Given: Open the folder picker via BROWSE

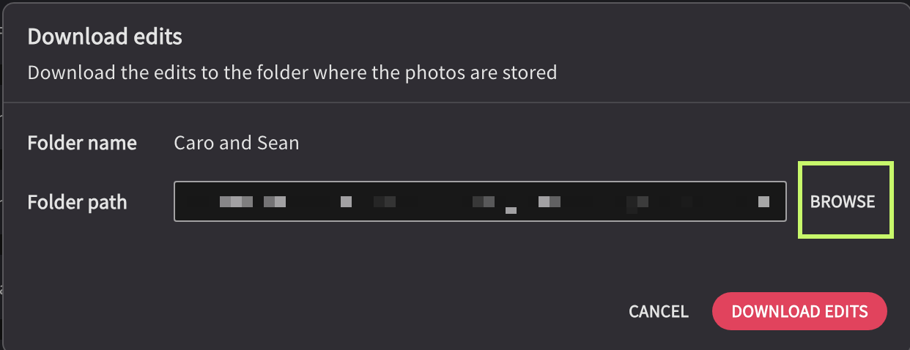Looking at the screenshot, I should 843,201.
